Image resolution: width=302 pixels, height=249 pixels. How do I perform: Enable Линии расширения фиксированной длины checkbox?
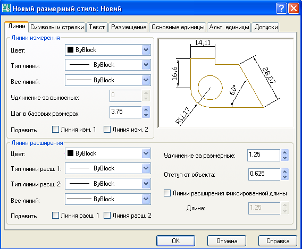tap(167, 193)
